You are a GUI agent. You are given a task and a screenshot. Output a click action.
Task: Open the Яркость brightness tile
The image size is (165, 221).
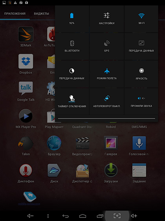tap(141, 74)
